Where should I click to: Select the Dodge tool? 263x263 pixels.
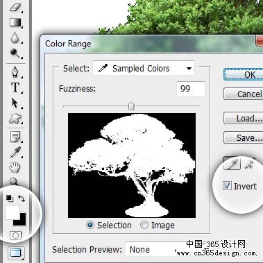point(15,53)
